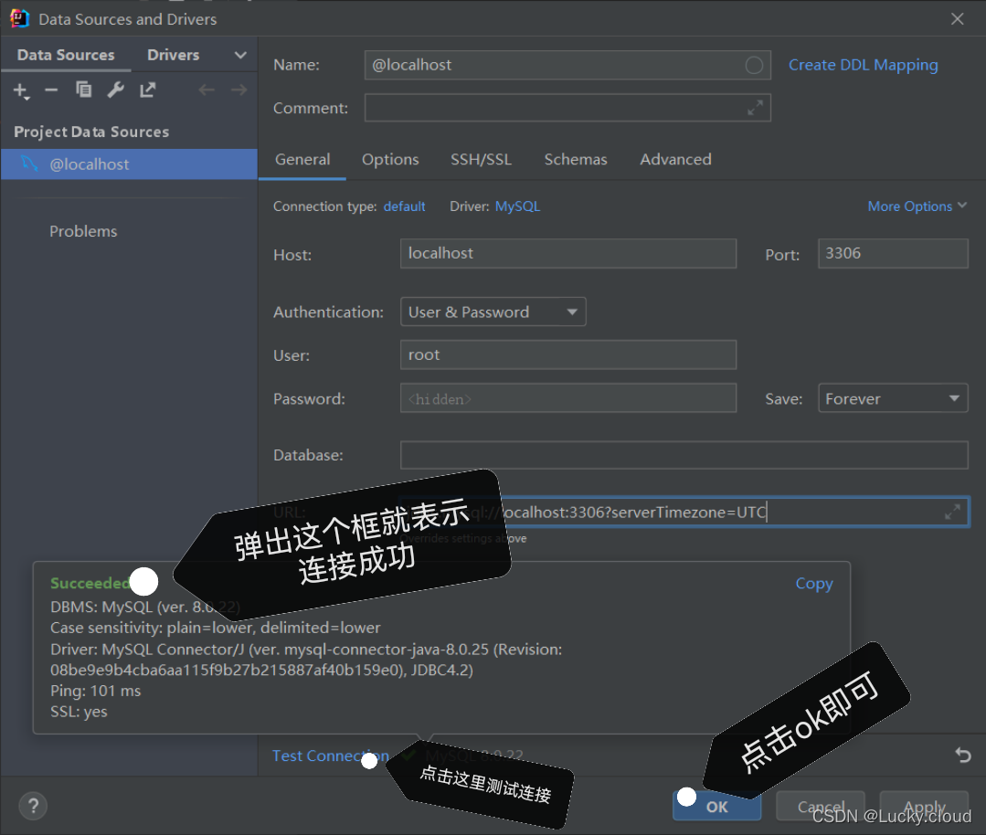Image resolution: width=986 pixels, height=835 pixels.
Task: Click the revert changes icon near Apply
Action: [961, 756]
